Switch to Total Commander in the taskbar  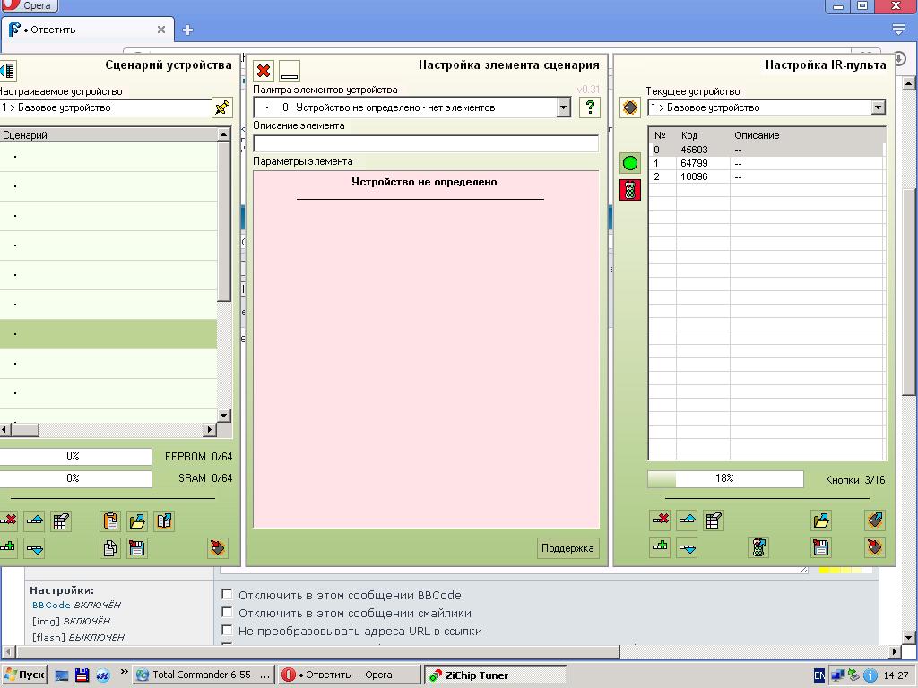point(202,675)
